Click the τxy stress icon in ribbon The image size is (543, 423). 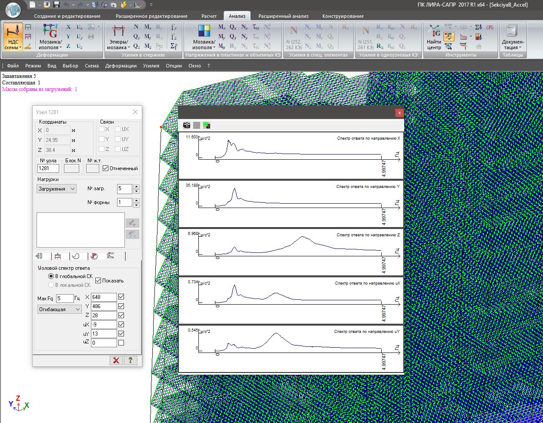(x=256, y=27)
